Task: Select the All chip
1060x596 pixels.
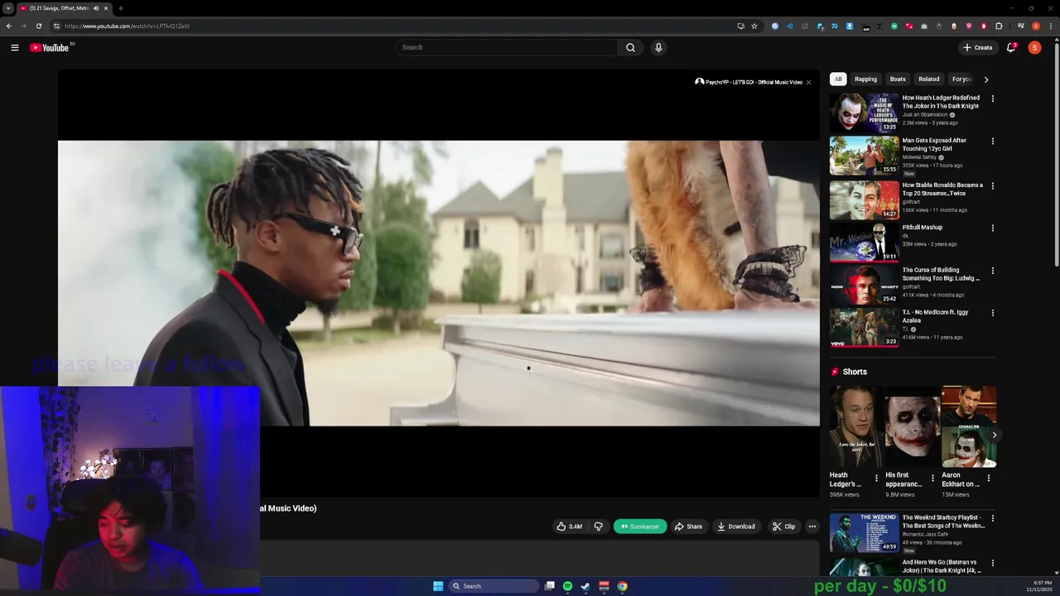Action: pyautogui.click(x=838, y=79)
